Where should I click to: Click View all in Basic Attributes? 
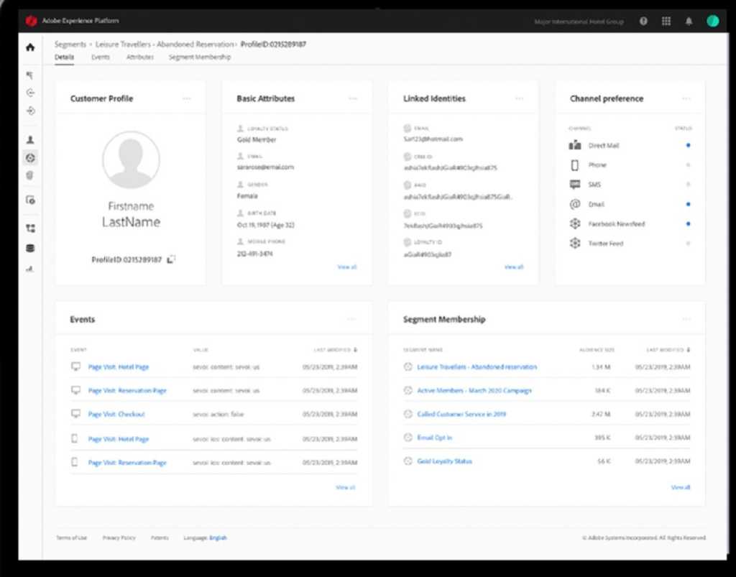tap(347, 267)
